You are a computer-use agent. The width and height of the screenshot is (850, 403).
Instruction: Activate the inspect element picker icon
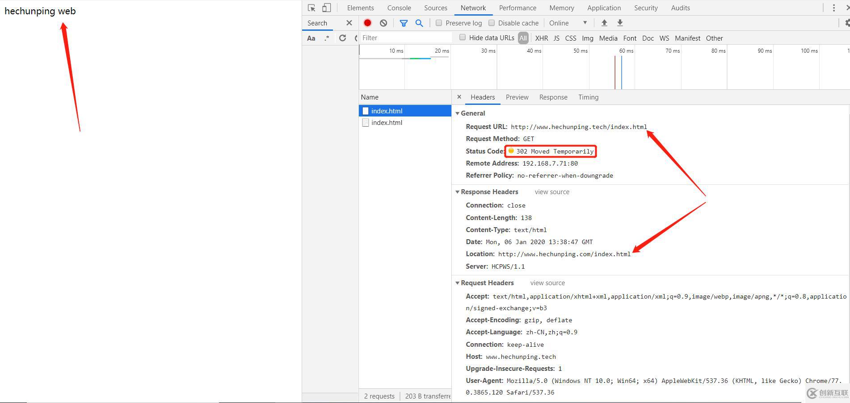[311, 8]
